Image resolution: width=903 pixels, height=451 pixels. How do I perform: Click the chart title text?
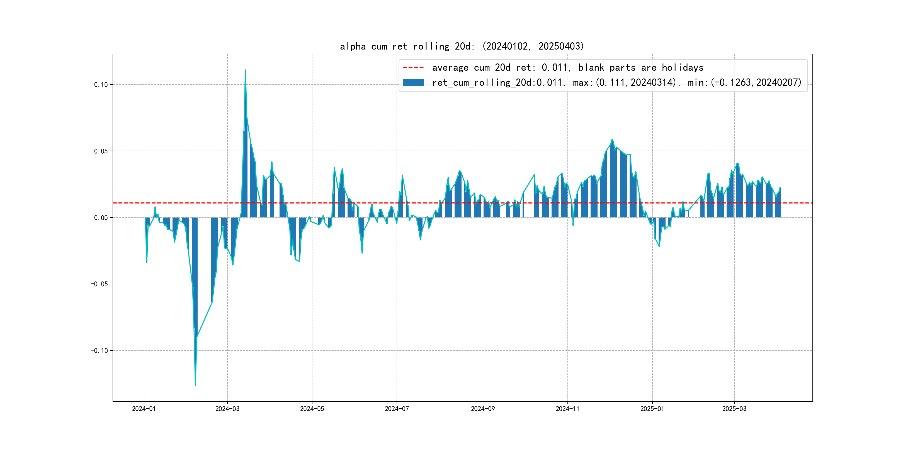click(462, 46)
